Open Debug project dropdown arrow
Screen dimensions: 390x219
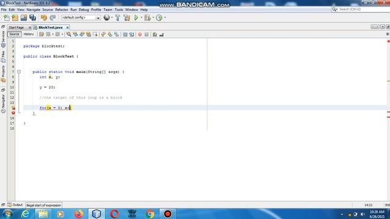153,18
